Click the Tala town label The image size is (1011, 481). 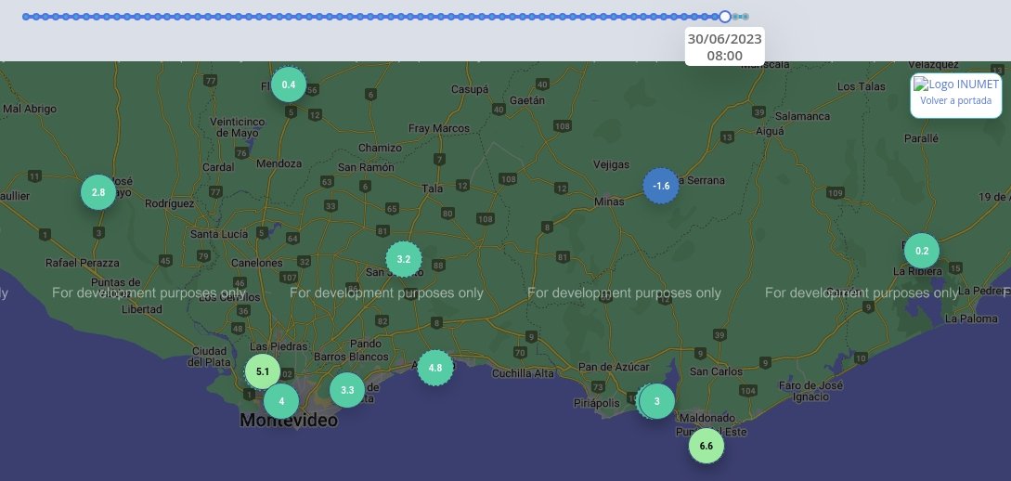click(432, 188)
